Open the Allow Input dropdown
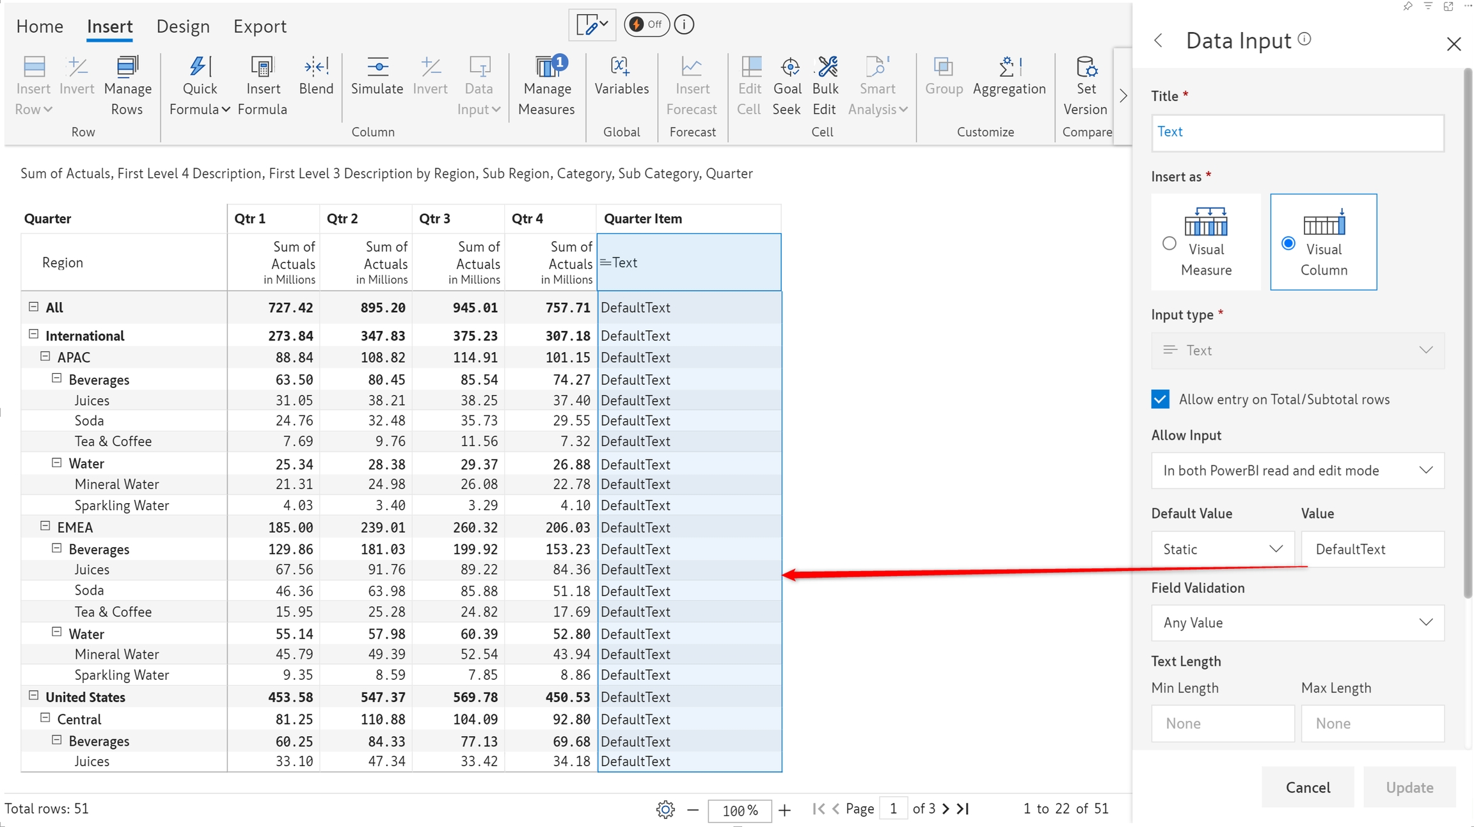 pos(1297,470)
